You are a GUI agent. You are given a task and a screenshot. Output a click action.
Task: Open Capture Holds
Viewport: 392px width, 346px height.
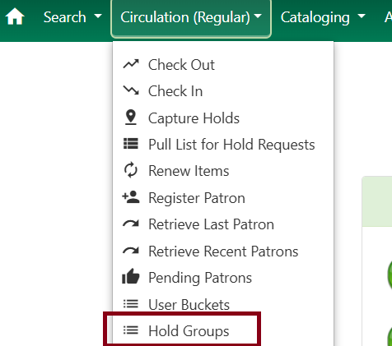(x=223, y=118)
